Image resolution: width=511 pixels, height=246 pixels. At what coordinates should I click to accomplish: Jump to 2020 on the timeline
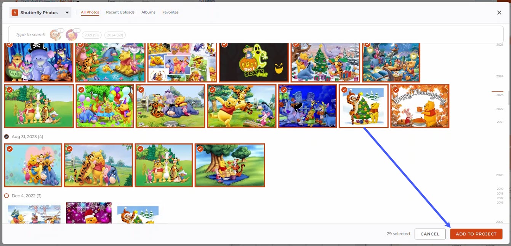click(500, 175)
